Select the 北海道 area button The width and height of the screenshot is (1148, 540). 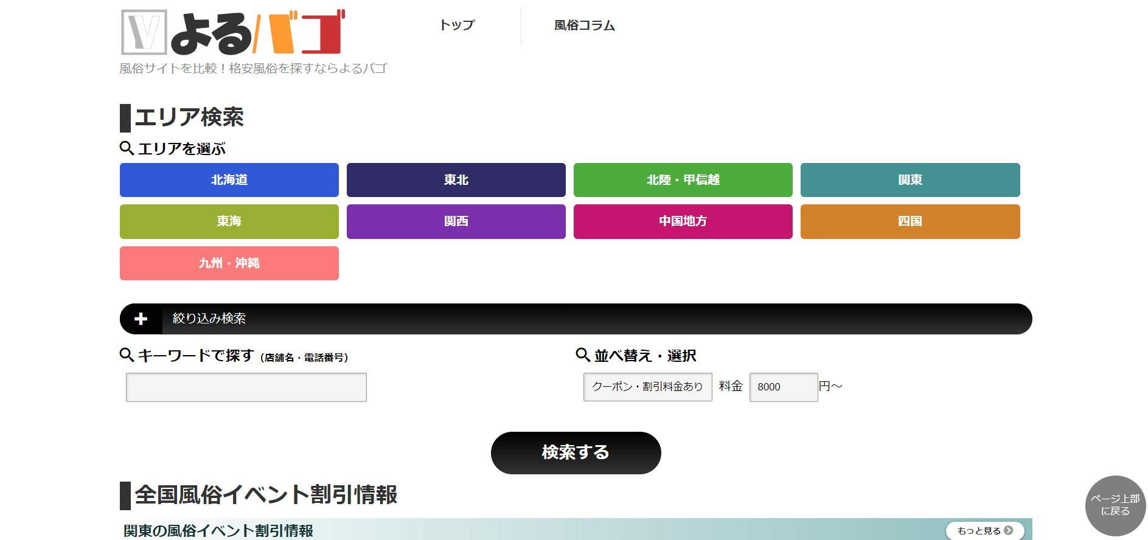pyautogui.click(x=229, y=180)
